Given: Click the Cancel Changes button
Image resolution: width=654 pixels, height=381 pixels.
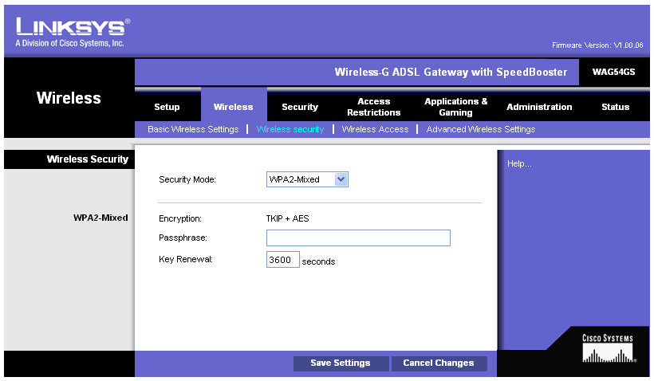Looking at the screenshot, I should (439, 363).
